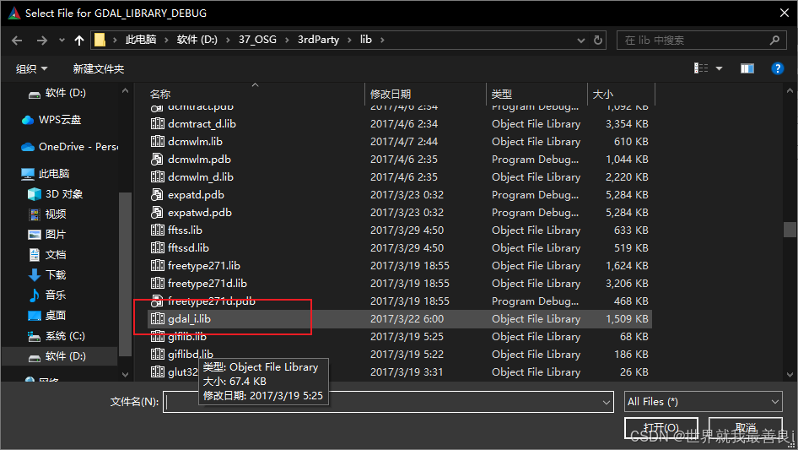Go up one folder level

(x=79, y=41)
